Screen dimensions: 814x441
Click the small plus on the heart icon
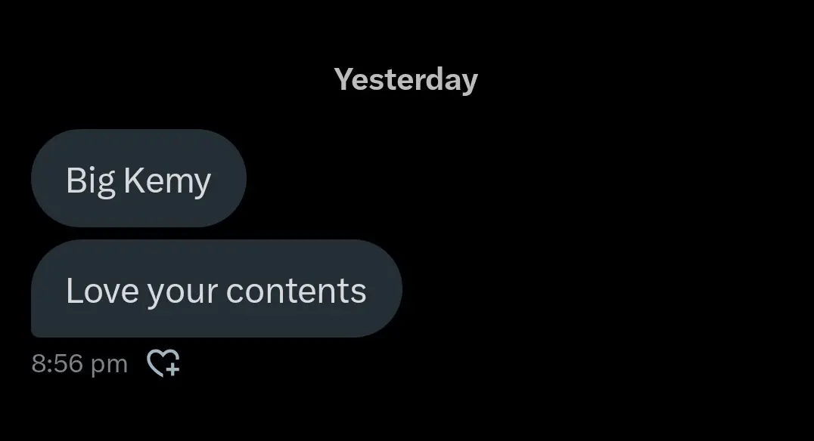point(173,369)
